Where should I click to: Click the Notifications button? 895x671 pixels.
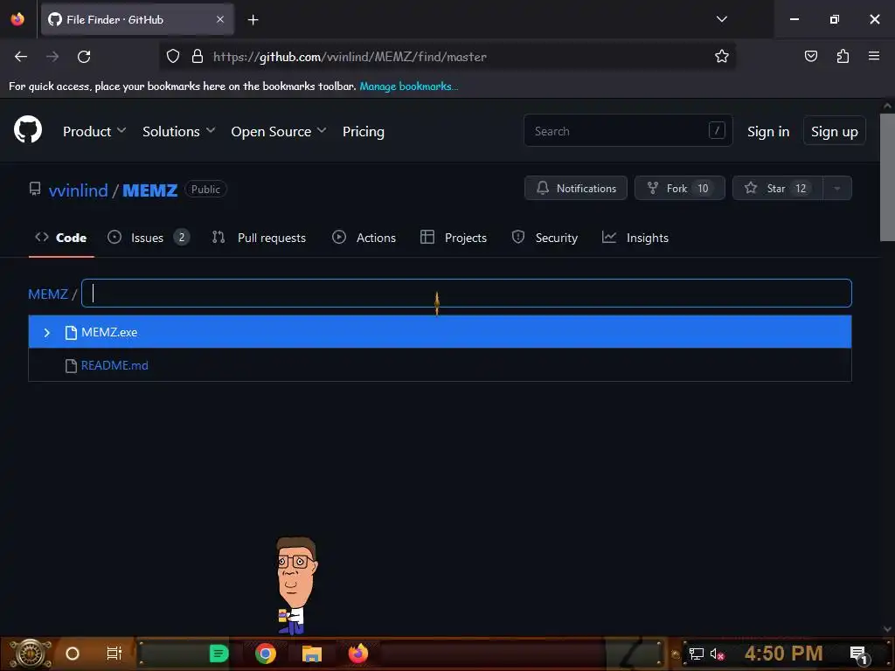point(575,189)
